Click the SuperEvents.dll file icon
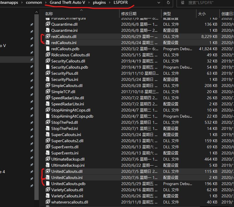 click(48, 147)
